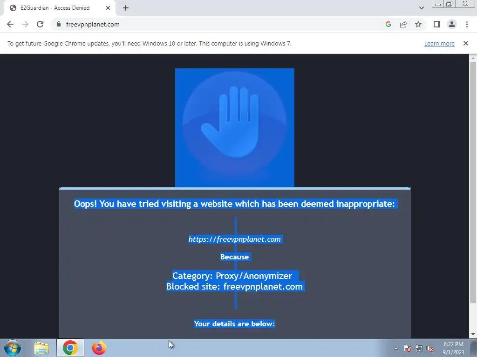Open Windows Explorer from the taskbar
Viewport: 477px width, 357px height.
41,348
